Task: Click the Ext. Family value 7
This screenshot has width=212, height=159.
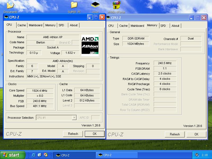Action: pos(32,71)
